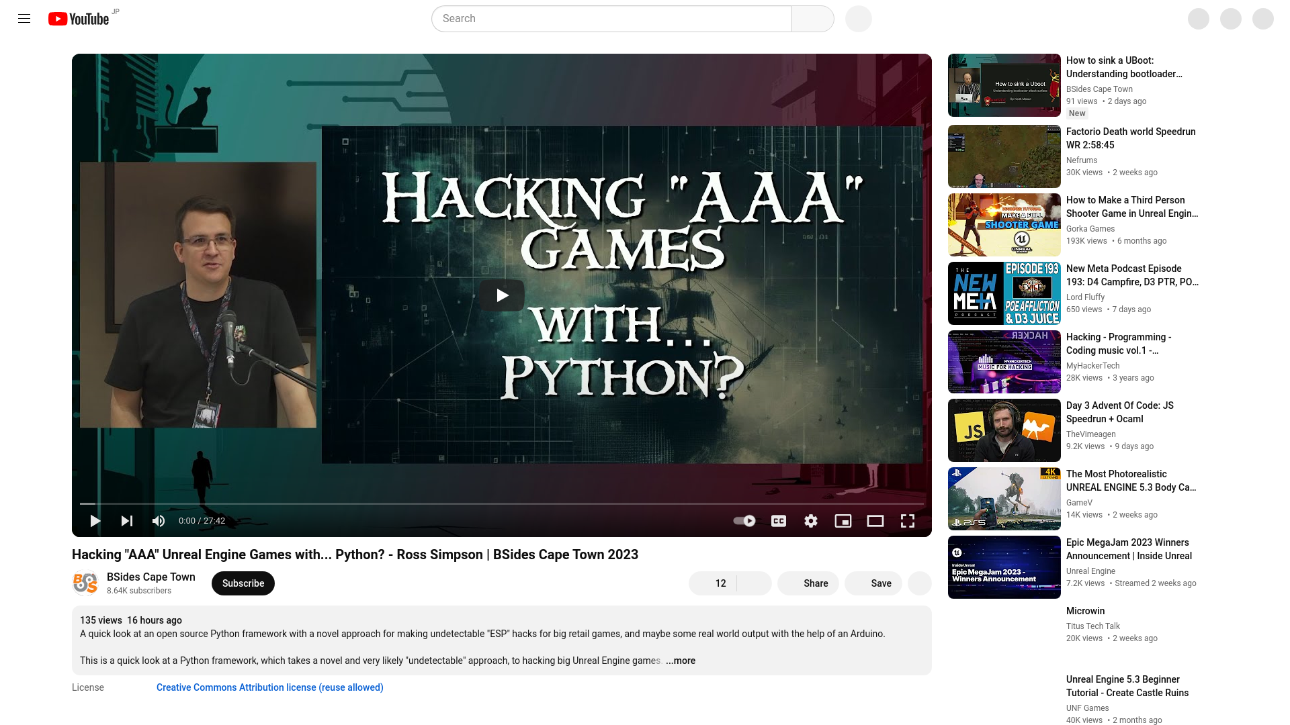Open How to sink a UBoot thumbnail
Image resolution: width=1290 pixels, height=725 pixels.
(x=1004, y=85)
